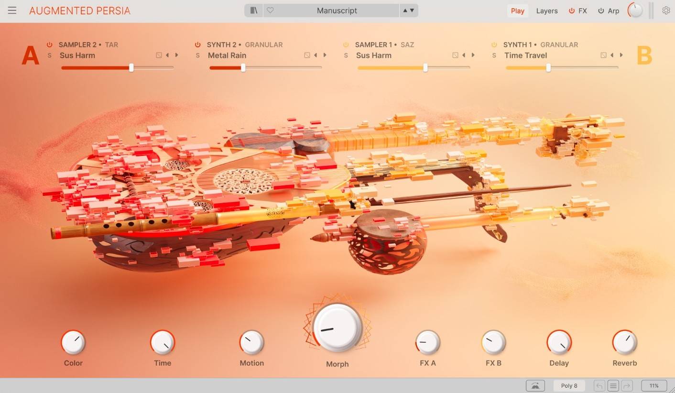Randomize Sampler 2 TAR sample with dice icon
This screenshot has height=393, width=675.
pyautogui.click(x=159, y=55)
